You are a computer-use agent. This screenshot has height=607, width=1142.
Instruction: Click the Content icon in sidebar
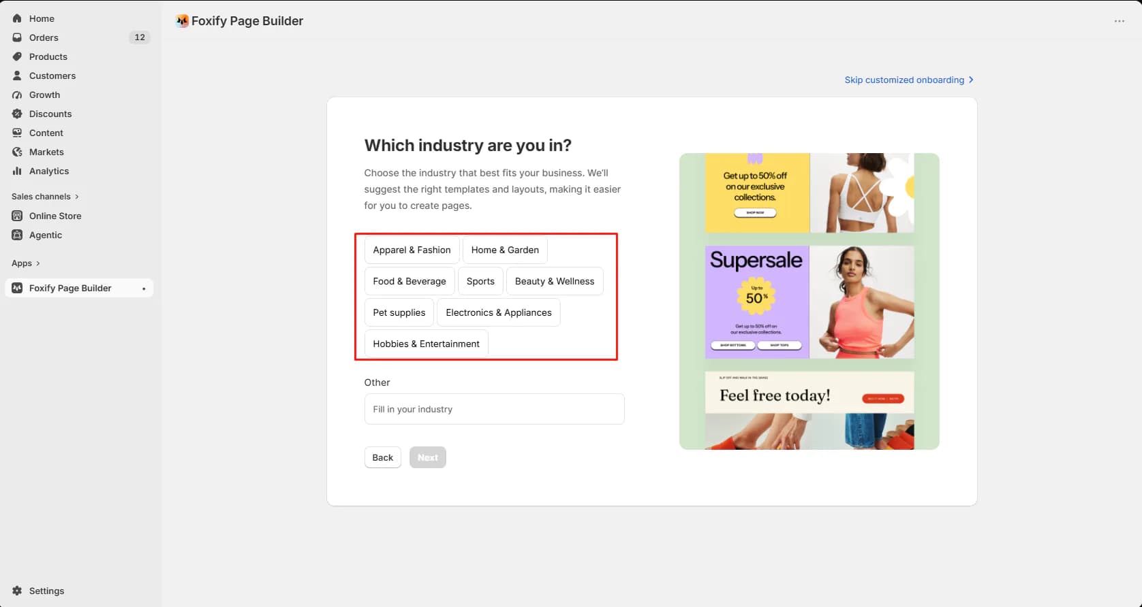tap(17, 133)
